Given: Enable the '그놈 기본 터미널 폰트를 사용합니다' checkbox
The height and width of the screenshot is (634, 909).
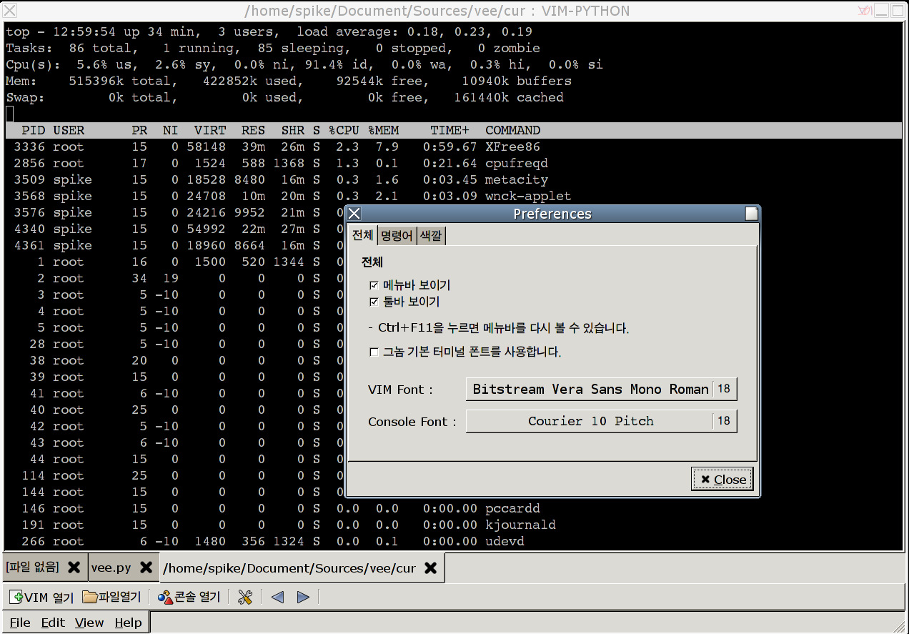Looking at the screenshot, I should point(374,352).
